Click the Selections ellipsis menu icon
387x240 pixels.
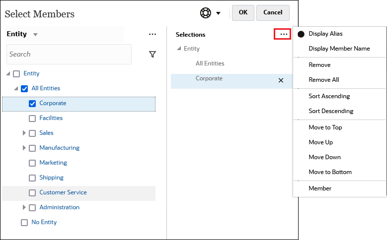284,35
